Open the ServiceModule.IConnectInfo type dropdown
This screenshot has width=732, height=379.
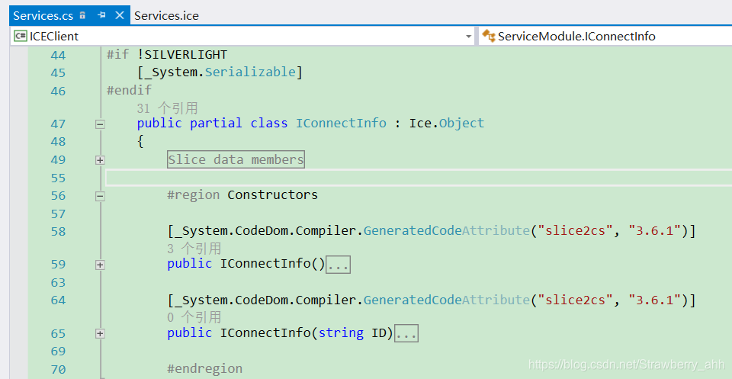coord(605,37)
